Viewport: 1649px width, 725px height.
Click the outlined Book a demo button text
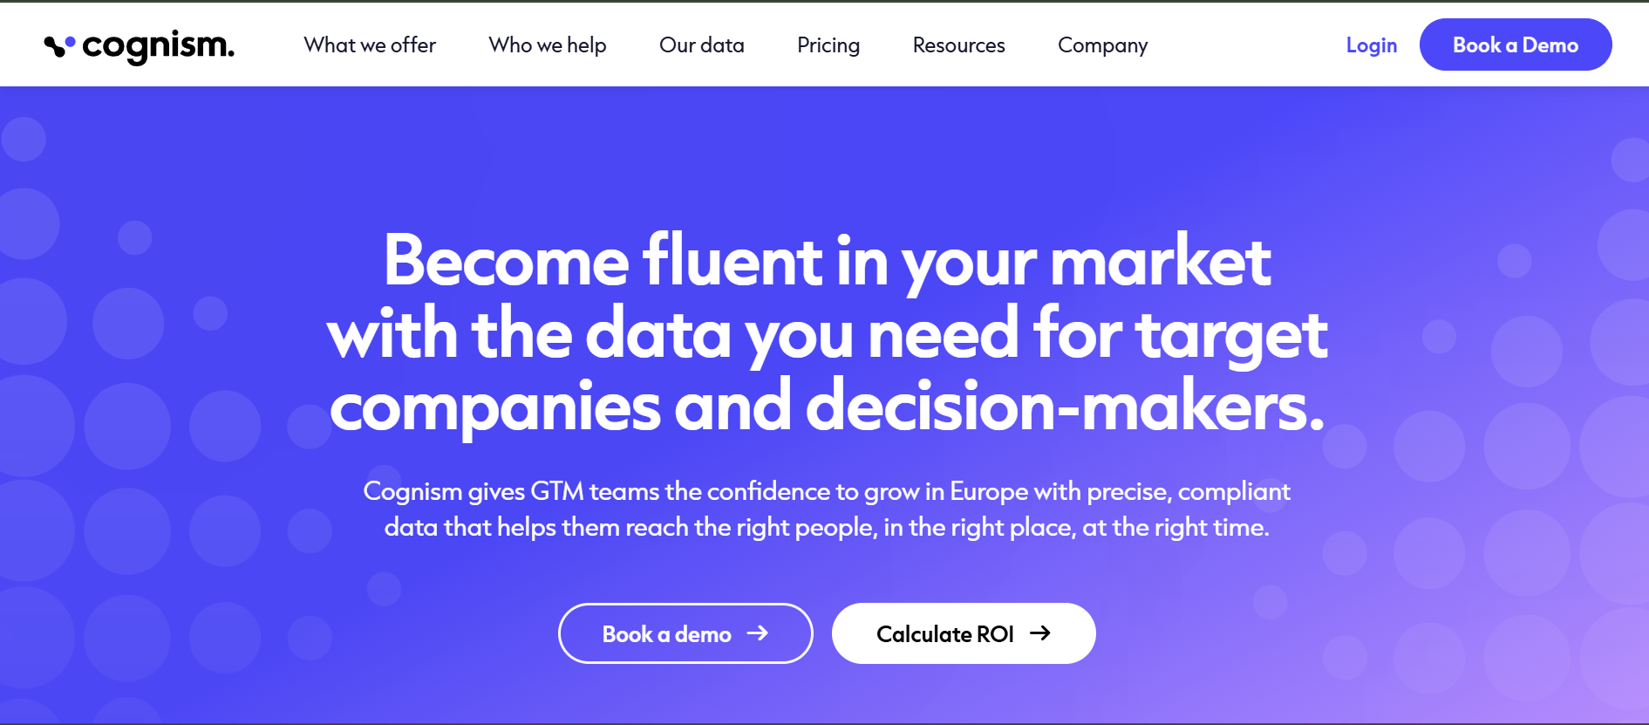(x=666, y=634)
